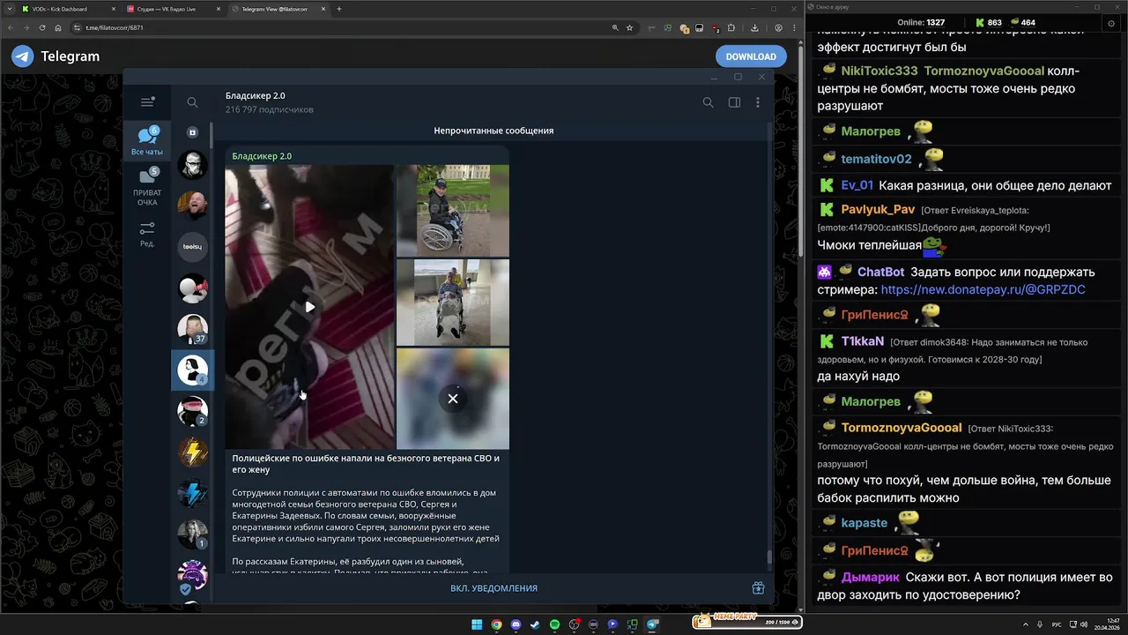Switch keyboard language 'РУС' in tray
Viewport: 1128px width, 635px height.
click(x=1057, y=624)
